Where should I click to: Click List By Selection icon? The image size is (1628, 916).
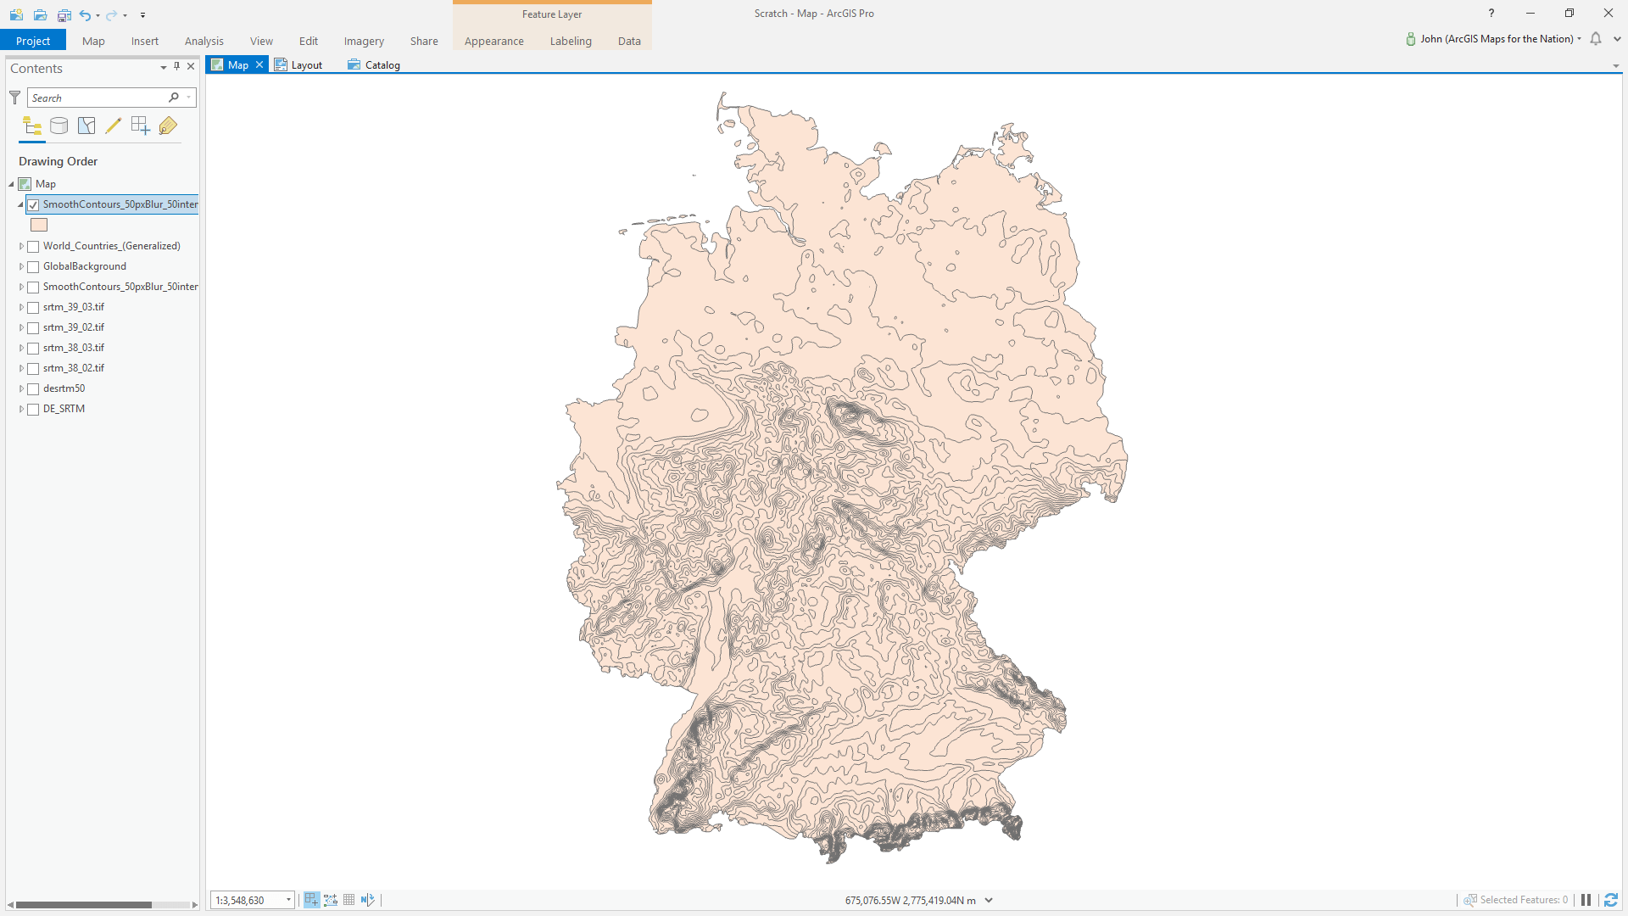(x=86, y=126)
